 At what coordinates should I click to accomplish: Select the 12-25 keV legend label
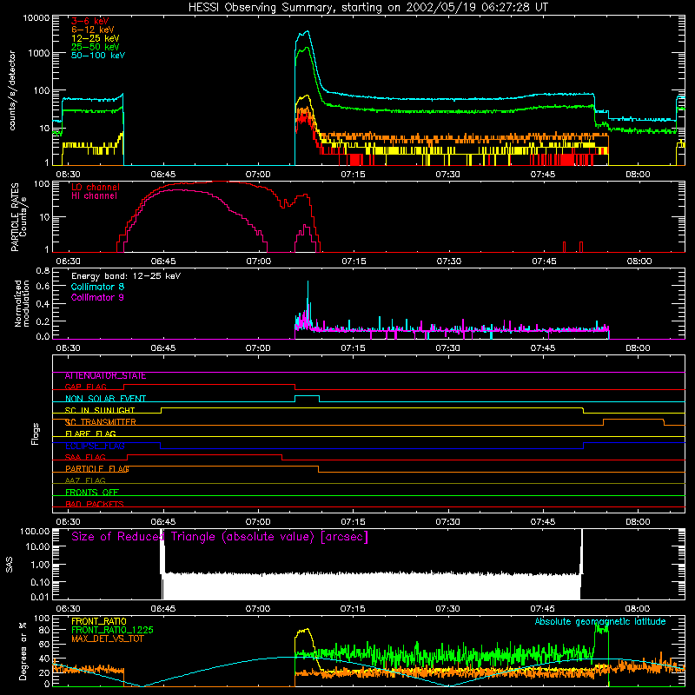[x=95, y=38]
